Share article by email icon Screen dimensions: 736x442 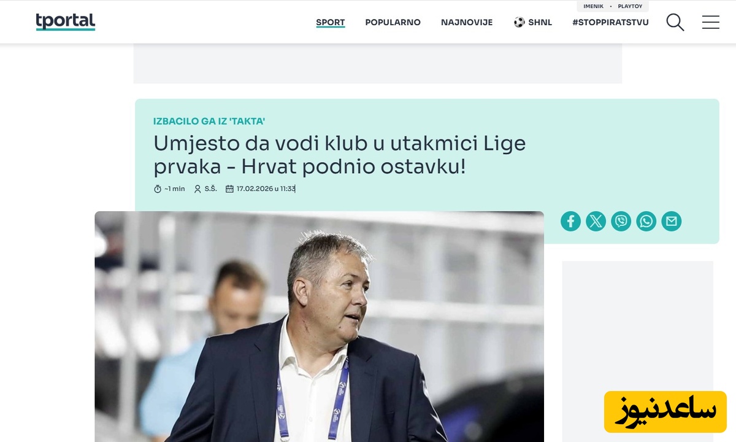click(672, 221)
